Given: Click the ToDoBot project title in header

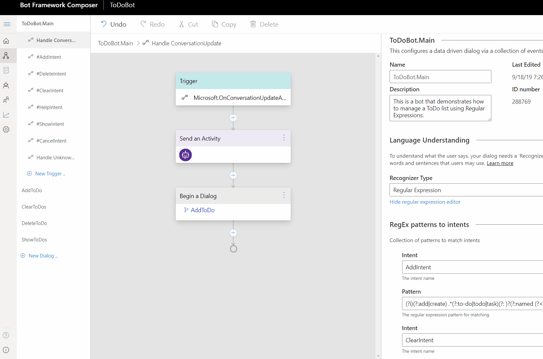Looking at the screenshot, I should 122,5.
